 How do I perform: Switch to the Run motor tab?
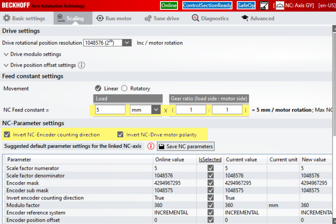tap(114, 18)
